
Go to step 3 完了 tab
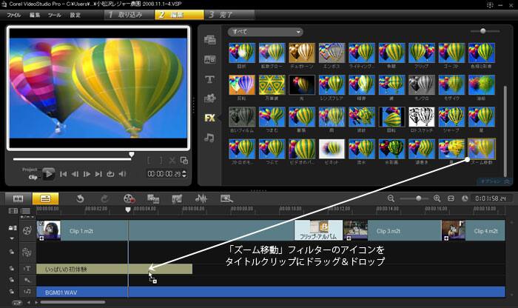click(x=230, y=15)
